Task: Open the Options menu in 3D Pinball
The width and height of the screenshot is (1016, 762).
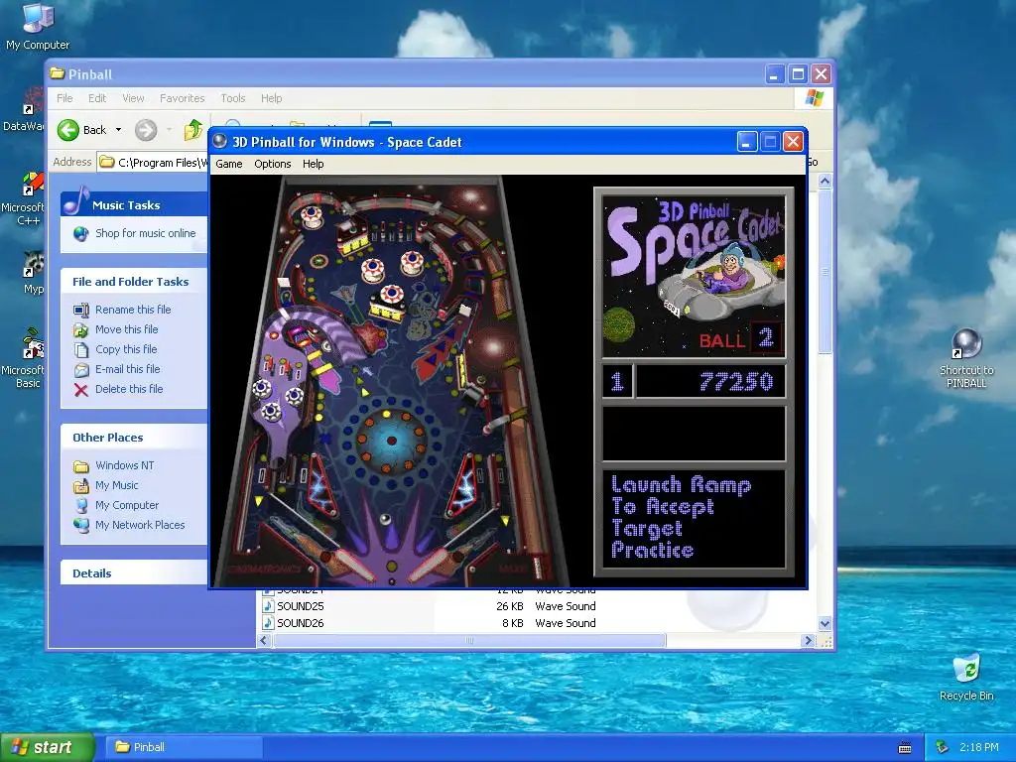Action: point(272,164)
